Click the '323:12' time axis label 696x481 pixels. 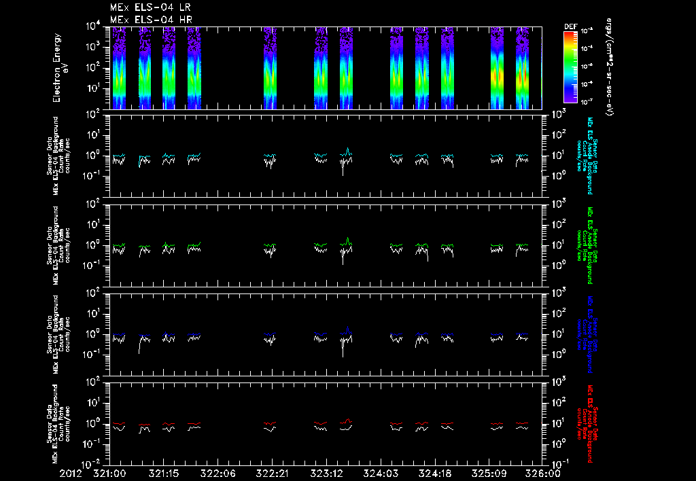click(326, 474)
